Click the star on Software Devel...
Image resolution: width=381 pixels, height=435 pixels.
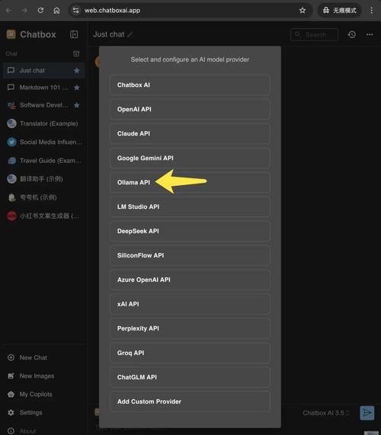click(77, 105)
